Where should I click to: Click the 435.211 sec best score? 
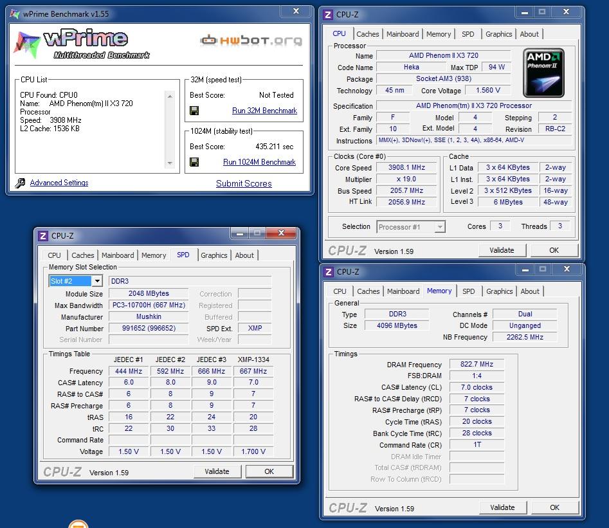[274, 147]
